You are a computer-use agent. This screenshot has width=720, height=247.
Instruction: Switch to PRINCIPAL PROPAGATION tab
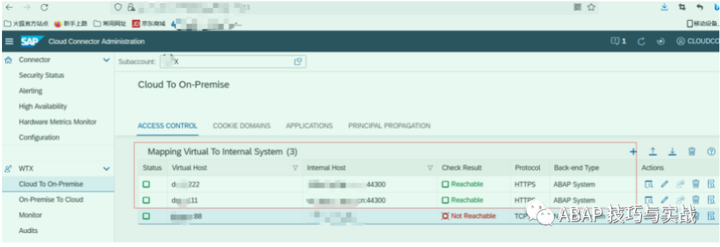click(x=389, y=126)
